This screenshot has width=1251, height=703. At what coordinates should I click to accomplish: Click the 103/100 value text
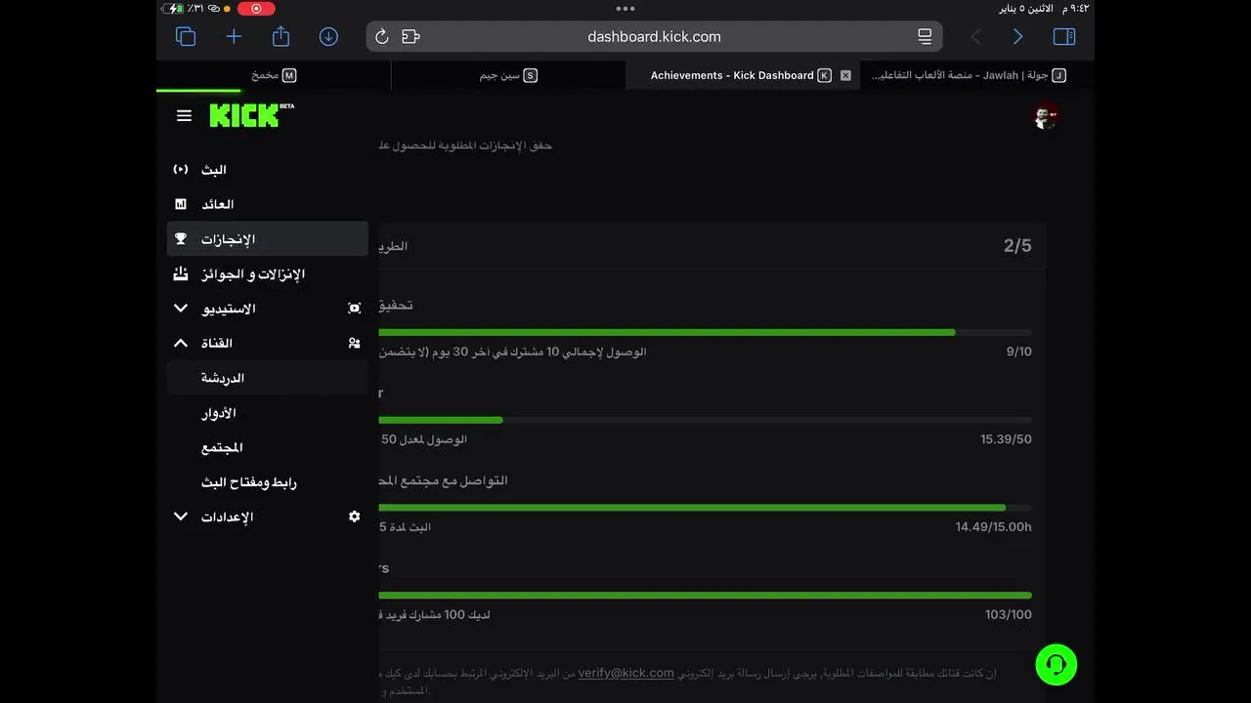[1009, 615]
